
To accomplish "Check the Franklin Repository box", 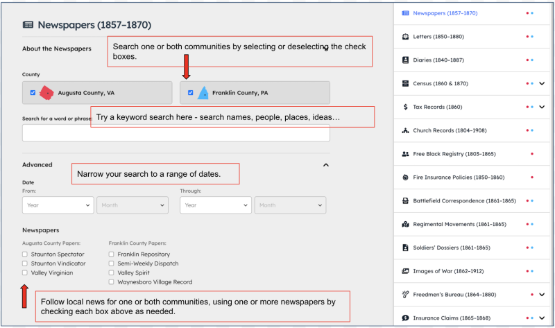I will 111,254.
